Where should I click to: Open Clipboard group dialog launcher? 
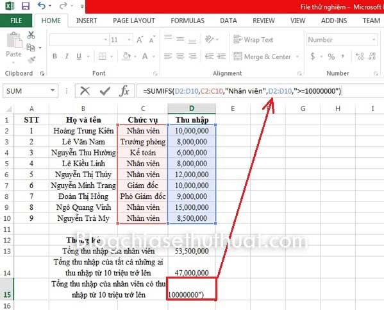(x=42, y=74)
